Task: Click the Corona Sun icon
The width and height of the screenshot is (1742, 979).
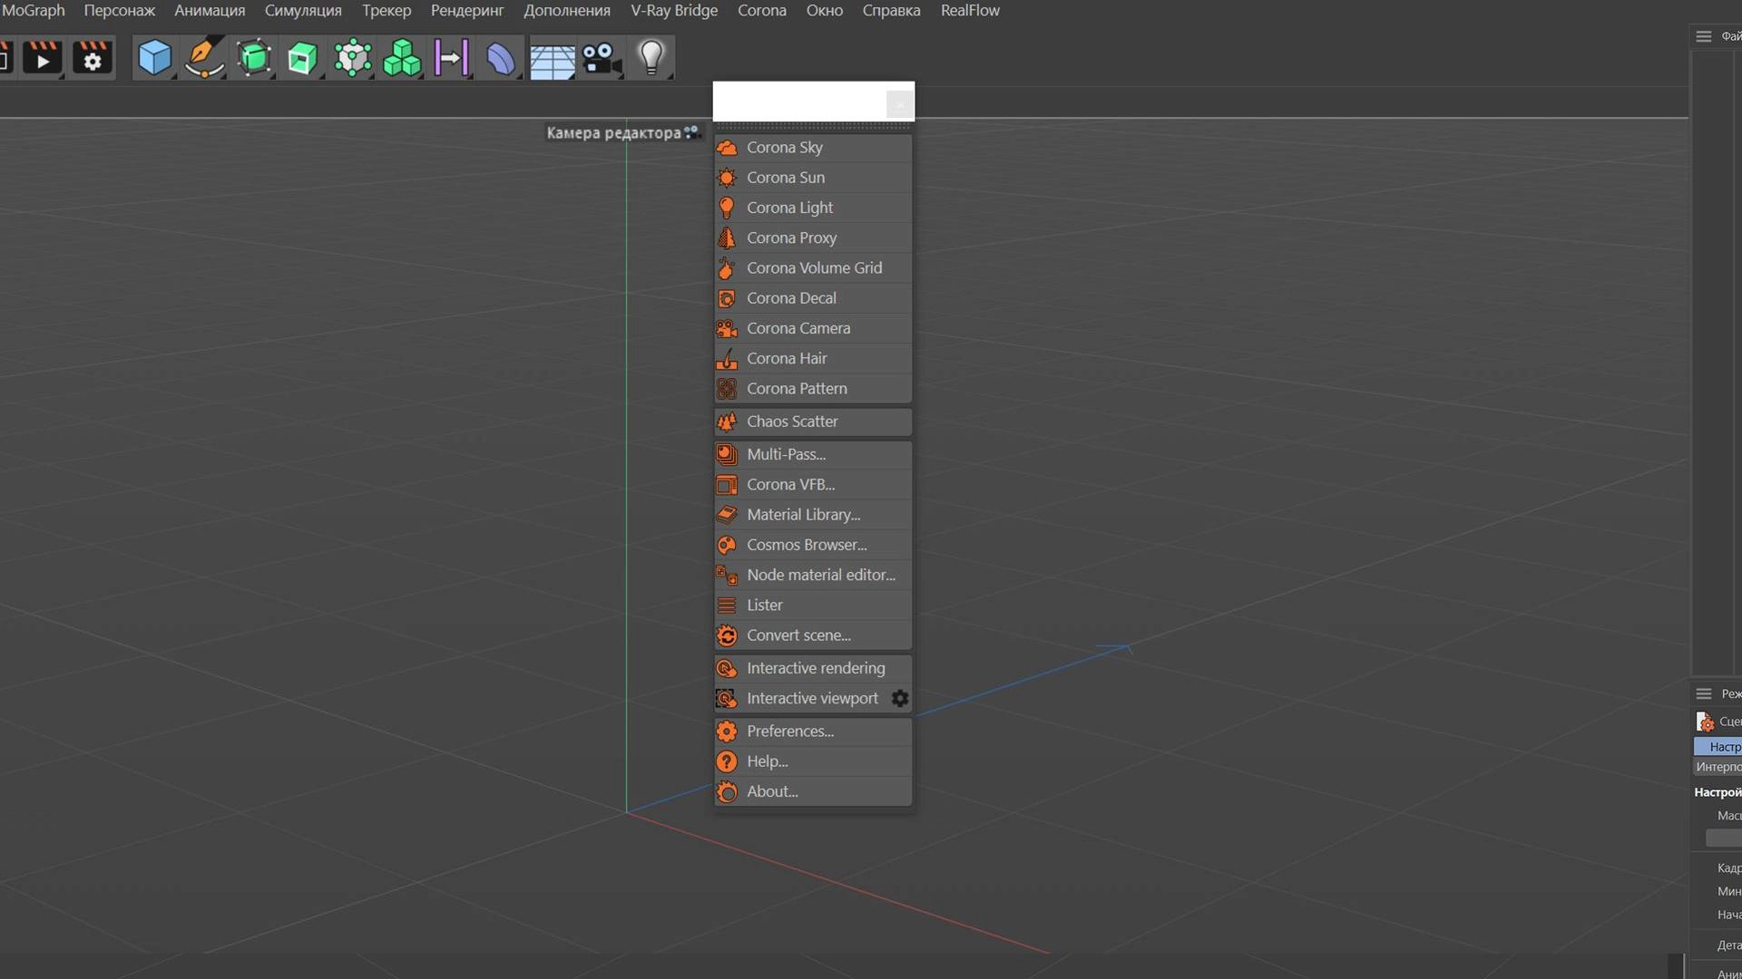Action: (727, 178)
